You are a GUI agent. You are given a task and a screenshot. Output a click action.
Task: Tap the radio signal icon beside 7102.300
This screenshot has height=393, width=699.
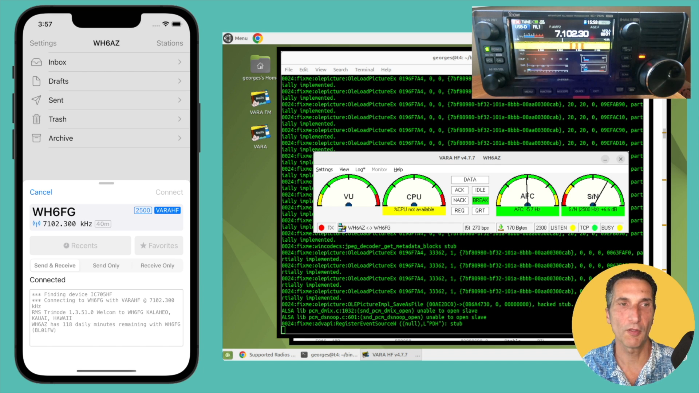(x=36, y=224)
